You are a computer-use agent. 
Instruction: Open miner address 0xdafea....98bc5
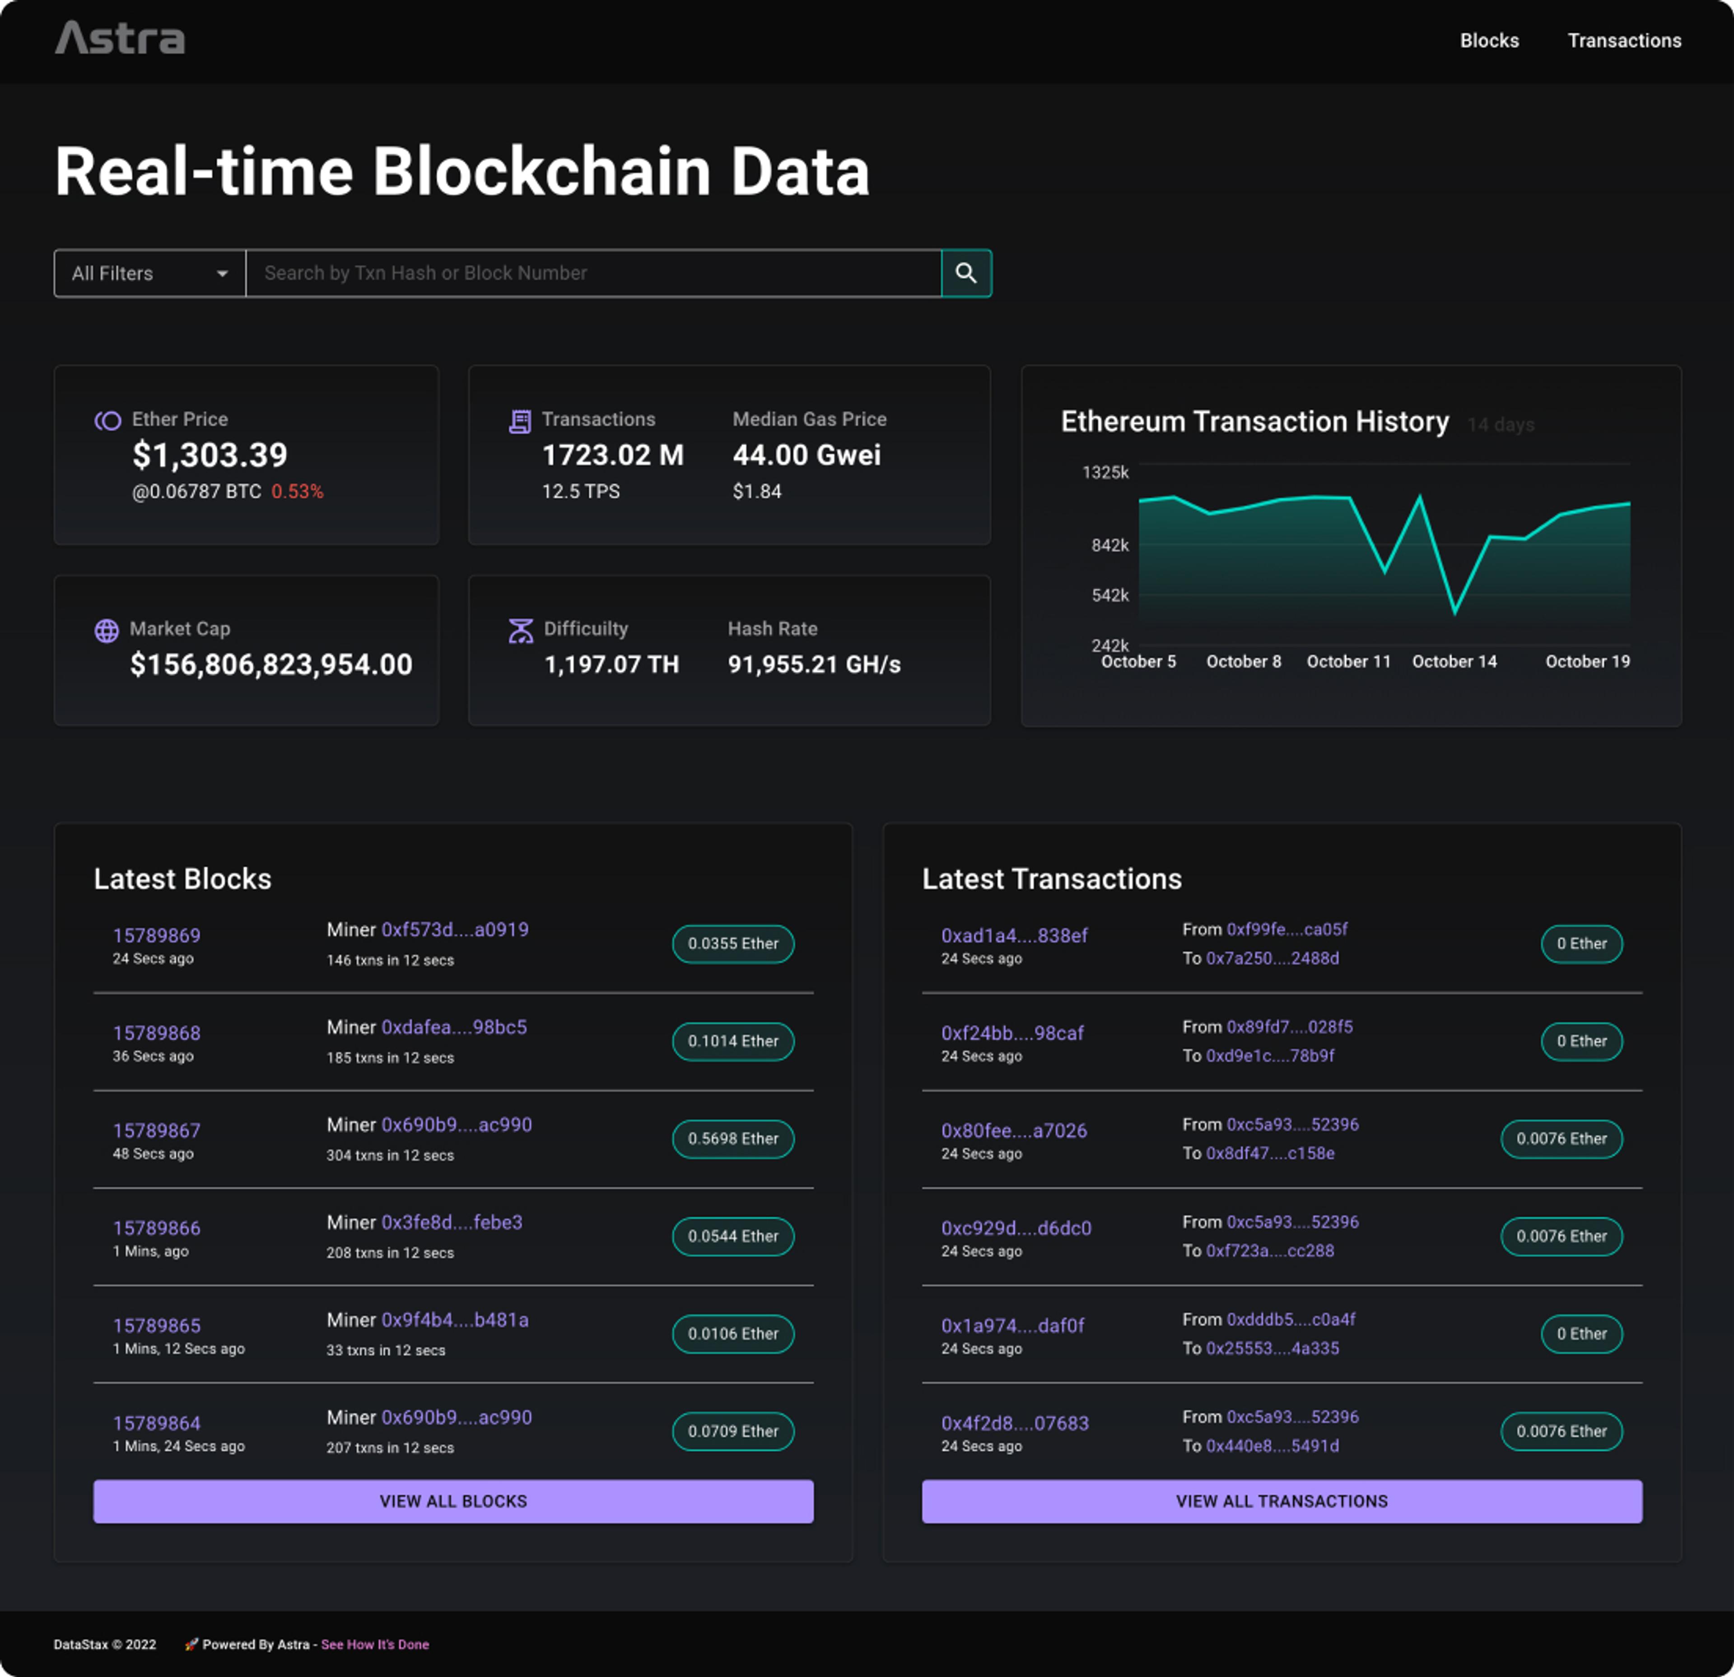click(x=454, y=1027)
